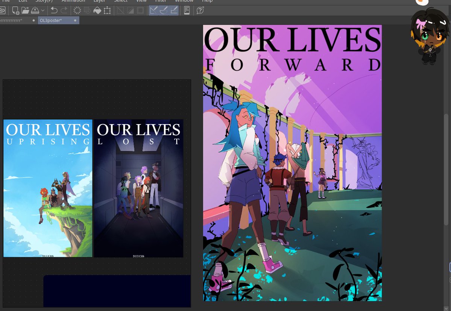The width and height of the screenshot is (451, 311).
Task: Click the Our Lives Lost poster image
Action: click(139, 188)
